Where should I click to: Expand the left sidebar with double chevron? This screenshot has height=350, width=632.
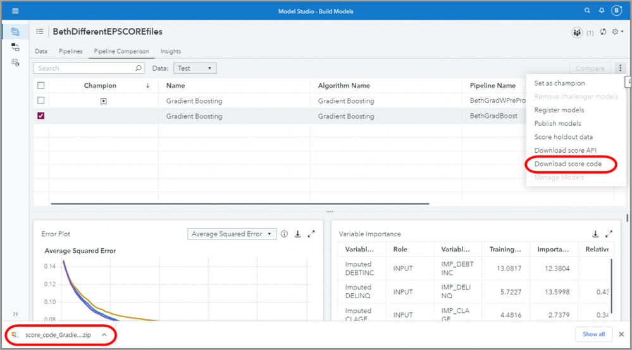(x=15, y=314)
